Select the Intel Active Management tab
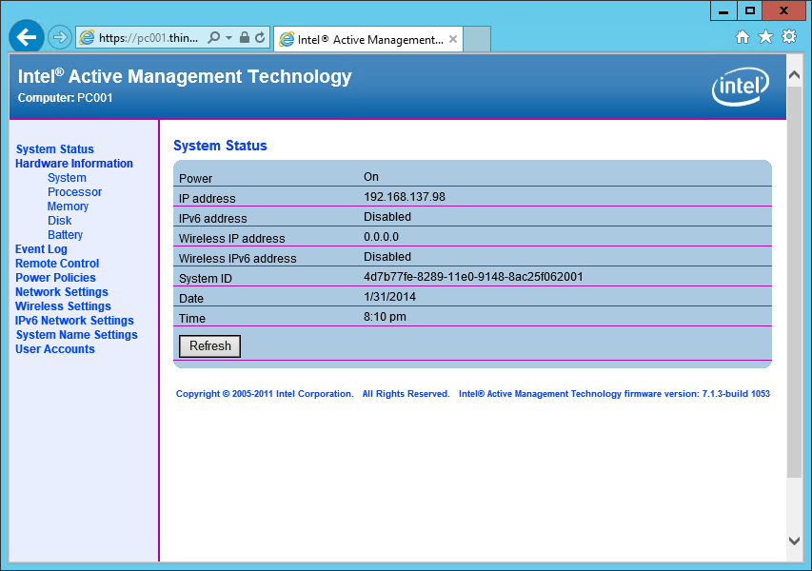812x571 pixels. point(368,39)
